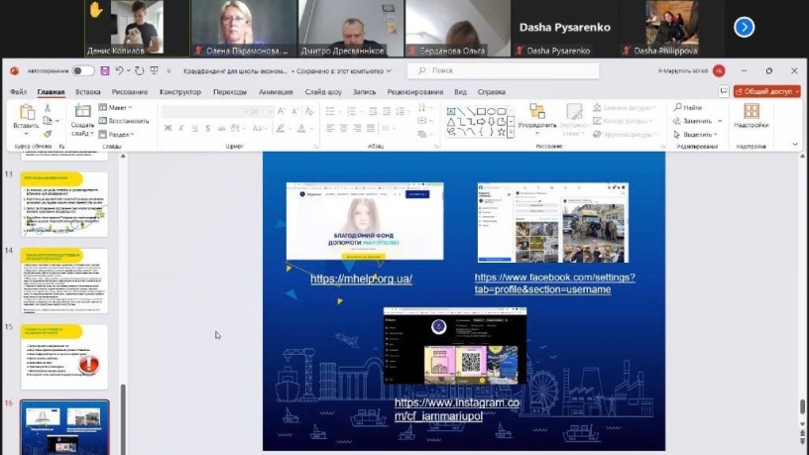Toggle text shadow S formatting
809x455 pixels.
208,128
